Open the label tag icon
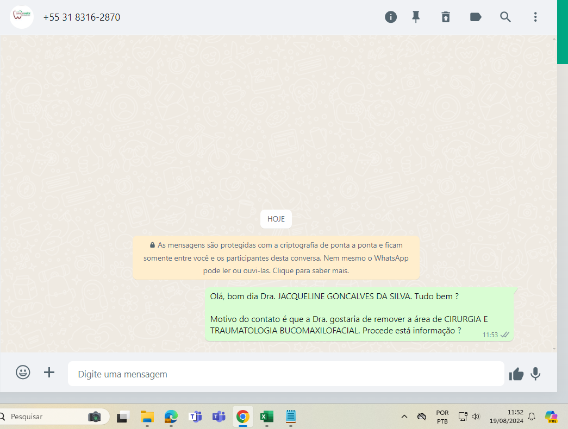 point(475,17)
